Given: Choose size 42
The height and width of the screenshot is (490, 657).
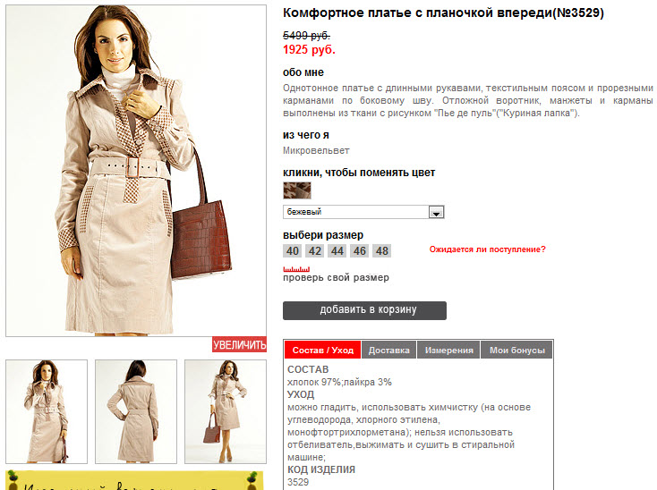Looking at the screenshot, I should tap(315, 251).
